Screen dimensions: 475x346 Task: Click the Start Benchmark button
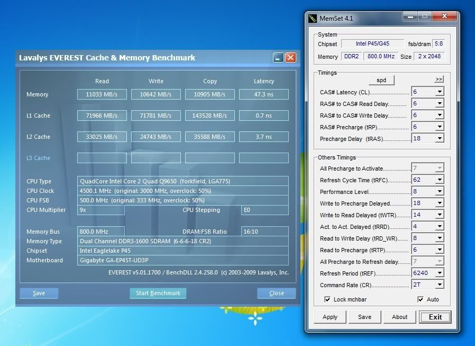click(158, 293)
